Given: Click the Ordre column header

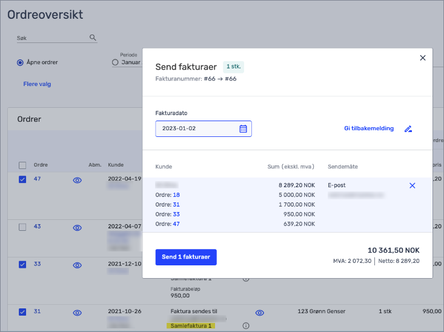Looking at the screenshot, I should (41, 165).
